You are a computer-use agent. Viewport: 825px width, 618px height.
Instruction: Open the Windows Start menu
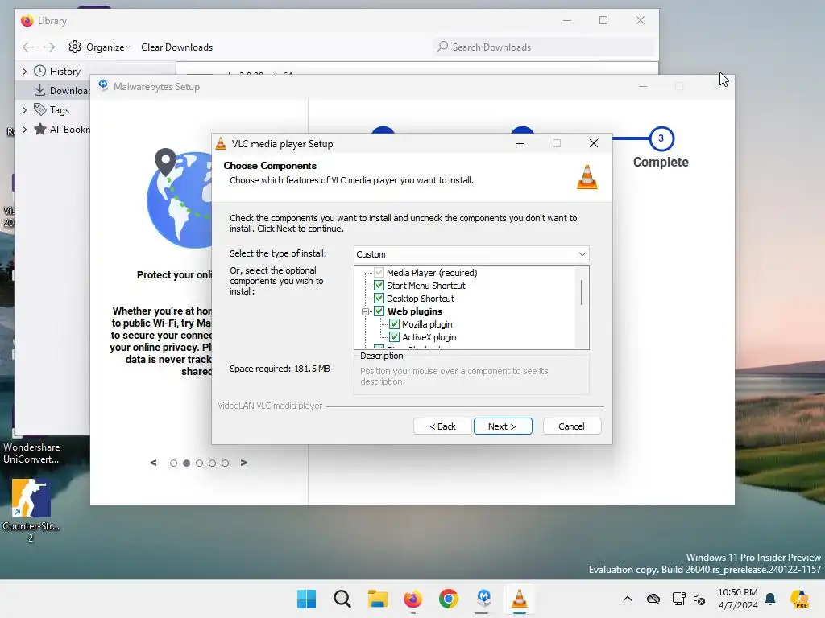(306, 599)
